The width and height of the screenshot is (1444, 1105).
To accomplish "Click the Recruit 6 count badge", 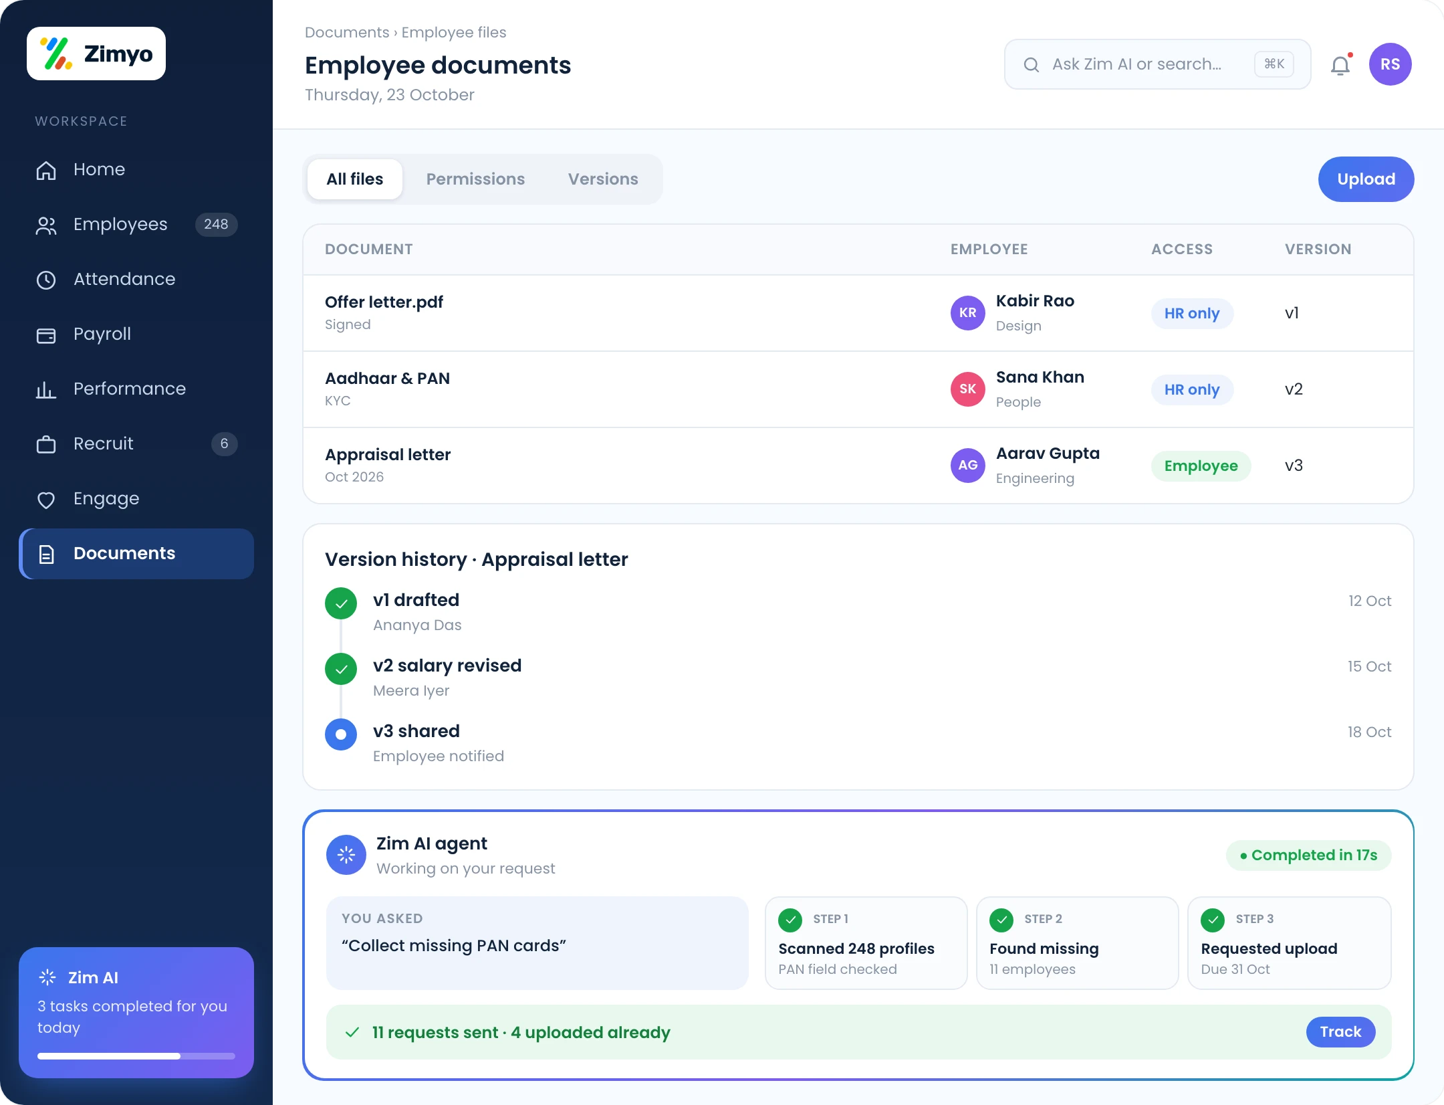I will 224,444.
